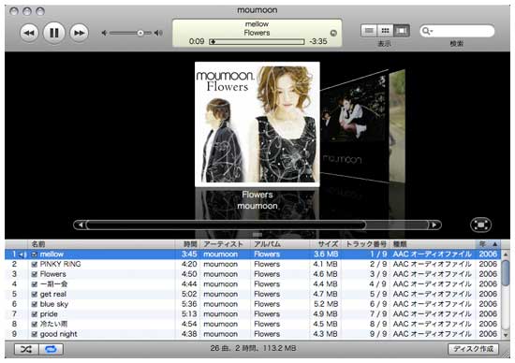Image resolution: width=515 pixels, height=363 pixels.
Task: Switch to list view icon
Action: 369,31
